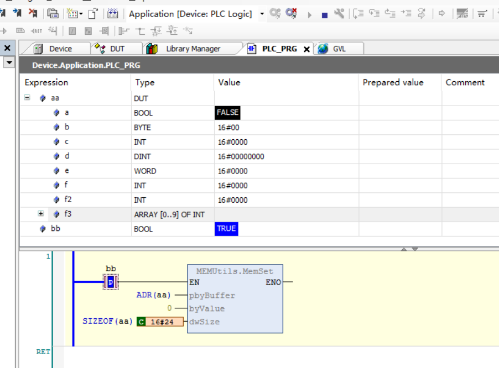Expand the f3 array node
Image resolution: width=499 pixels, height=368 pixels.
pos(41,213)
